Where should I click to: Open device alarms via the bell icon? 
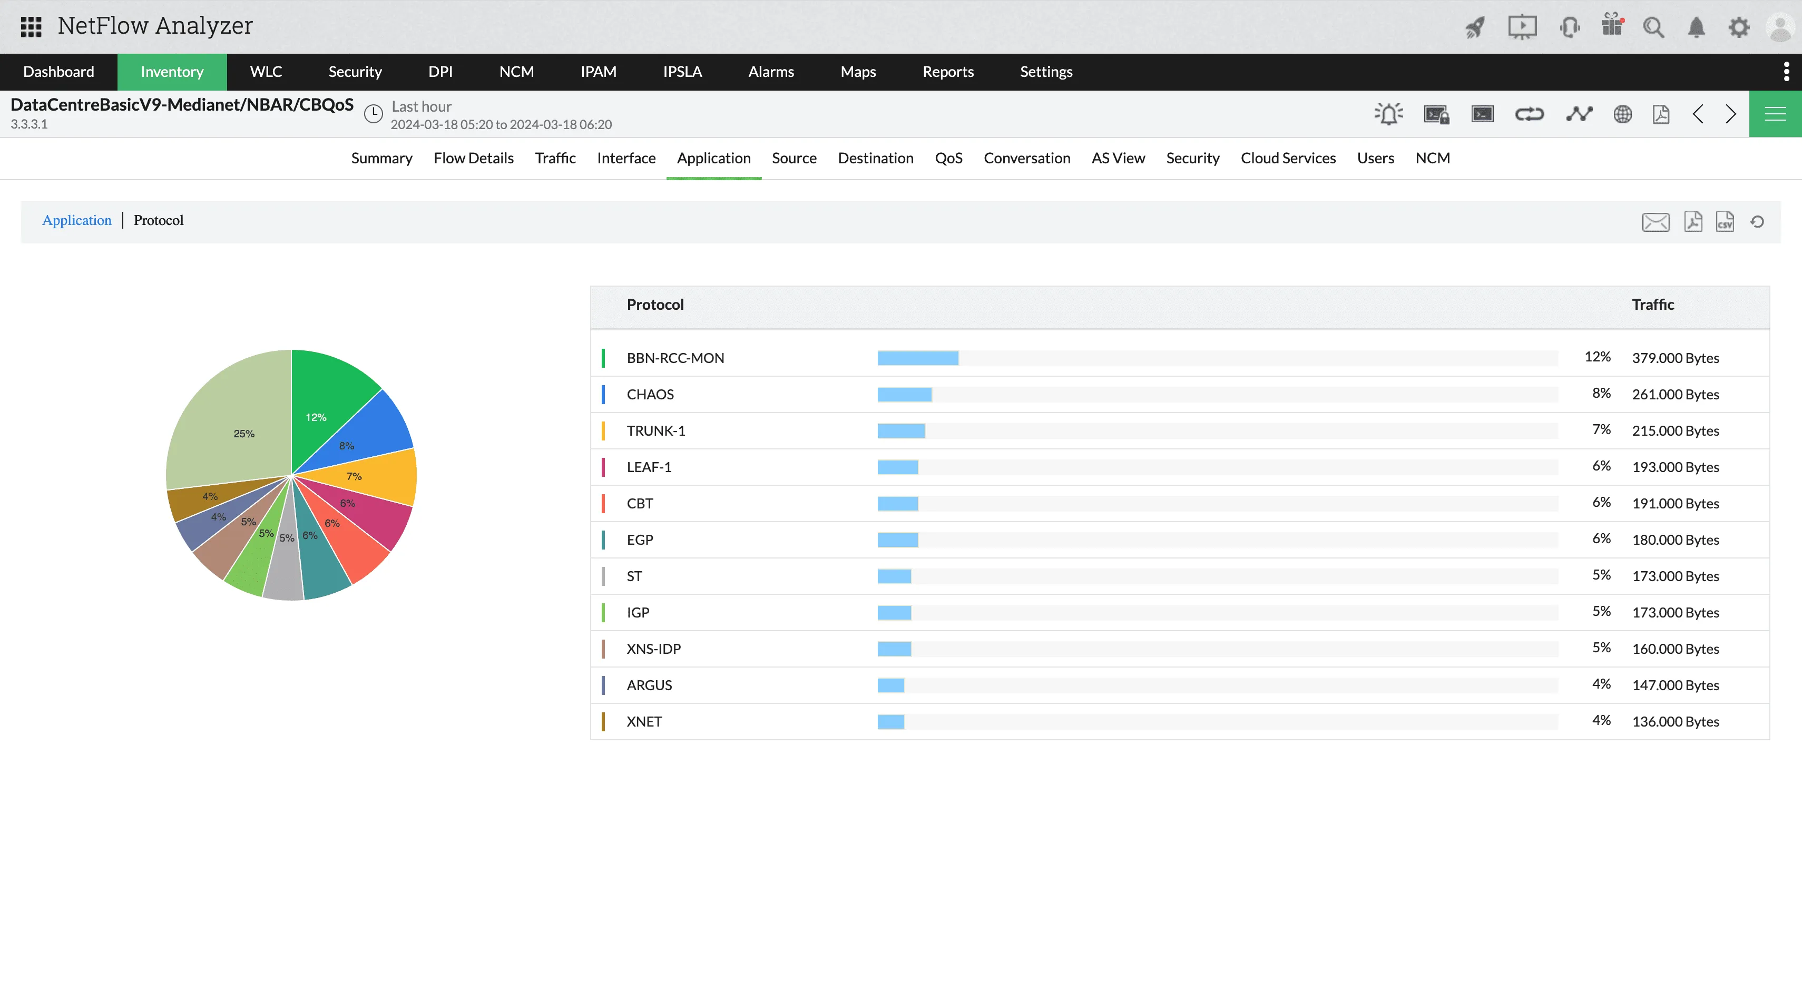click(x=1388, y=113)
